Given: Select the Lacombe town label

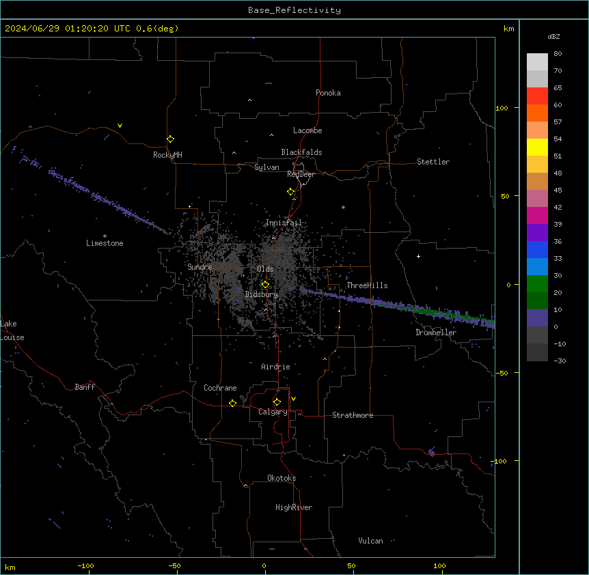Looking at the screenshot, I should (307, 130).
